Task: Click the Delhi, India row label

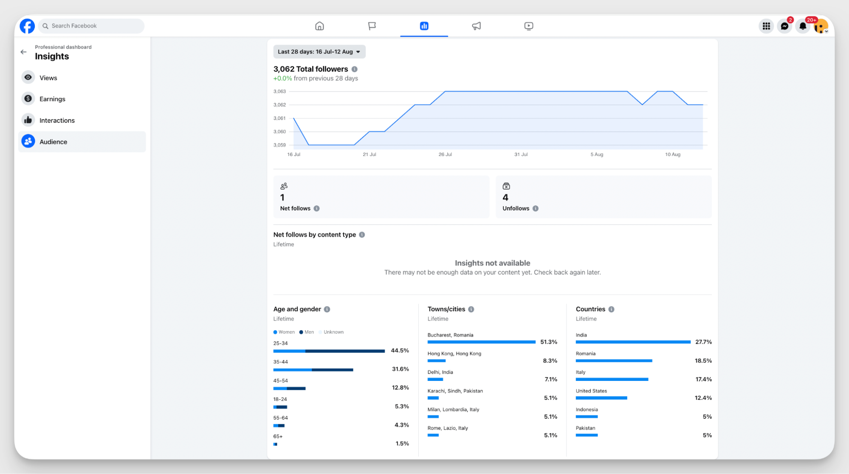Action: (x=440, y=372)
